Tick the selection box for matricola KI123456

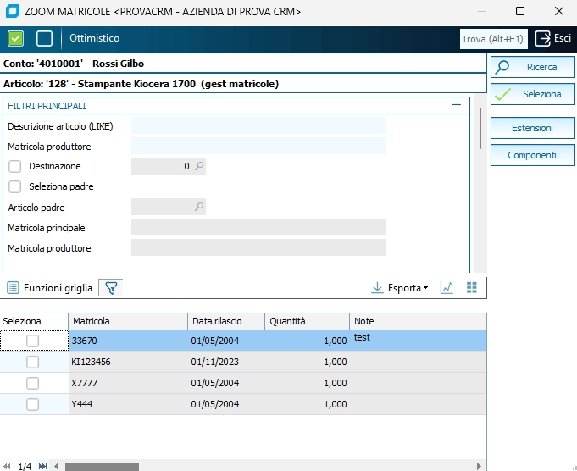[x=32, y=362]
